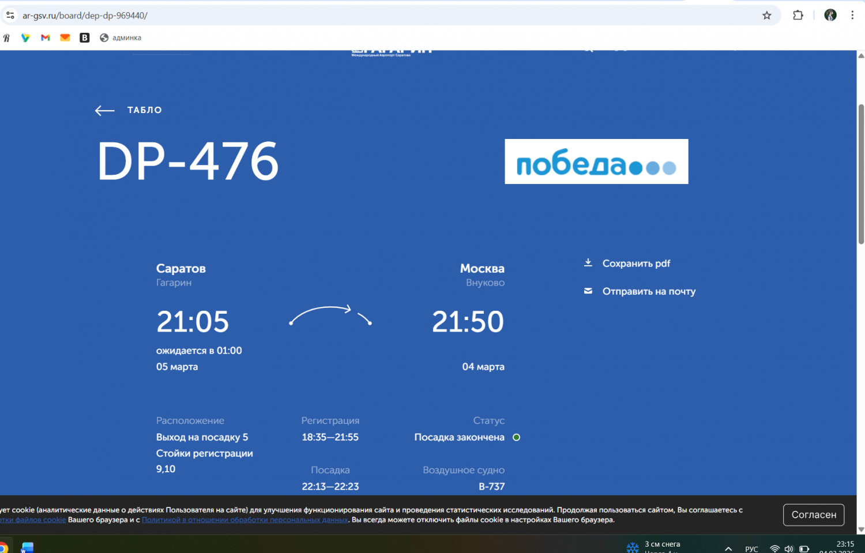
Task: Bookmark this page with the star icon
Action: pyautogui.click(x=766, y=16)
